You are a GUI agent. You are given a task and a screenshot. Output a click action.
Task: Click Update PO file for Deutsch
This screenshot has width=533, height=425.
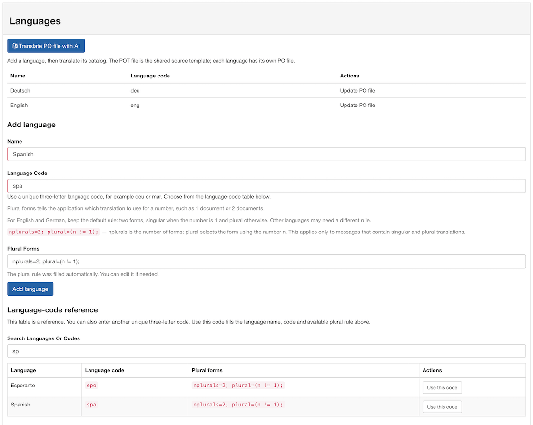357,91
